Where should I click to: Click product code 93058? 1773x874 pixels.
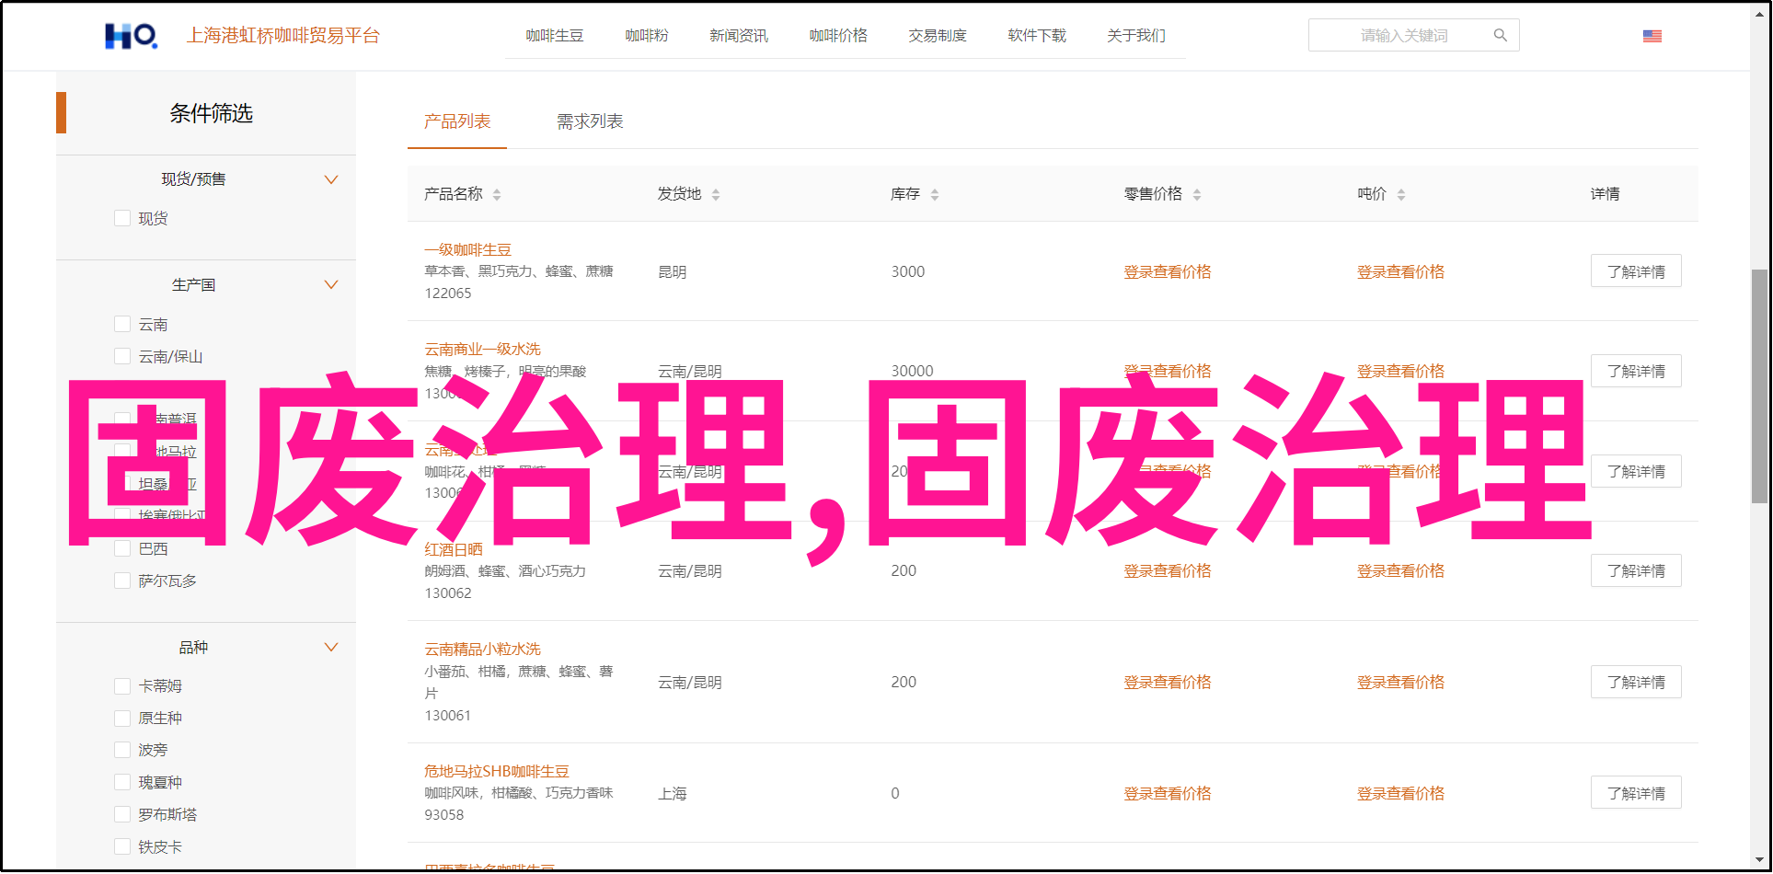click(443, 815)
